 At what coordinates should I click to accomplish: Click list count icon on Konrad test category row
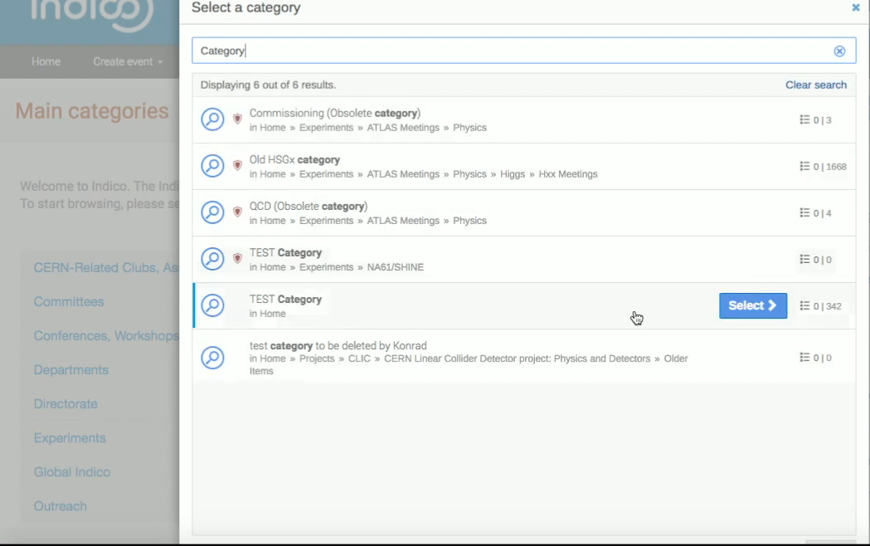coord(804,358)
